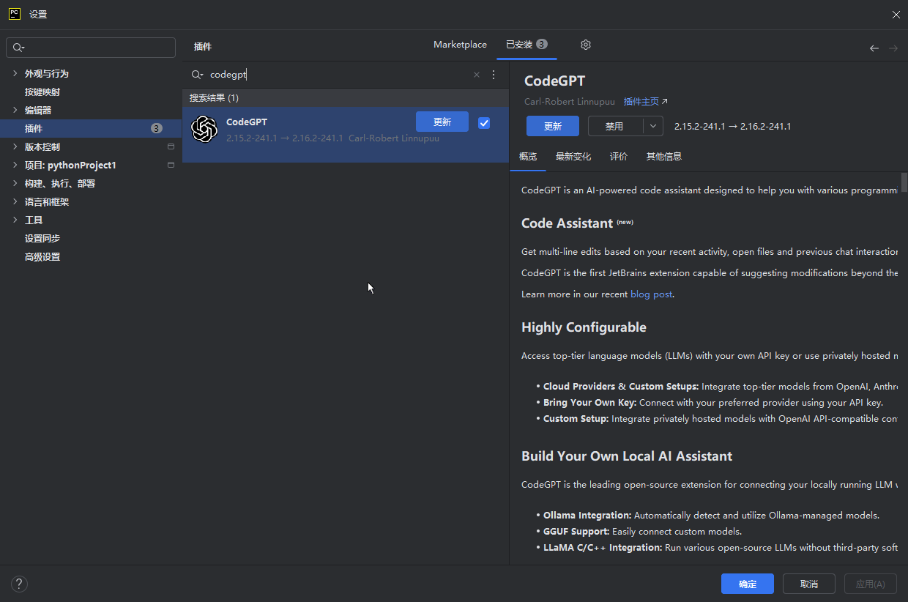This screenshot has height=602, width=908.
Task: Open the help question mark button
Action: click(x=20, y=584)
